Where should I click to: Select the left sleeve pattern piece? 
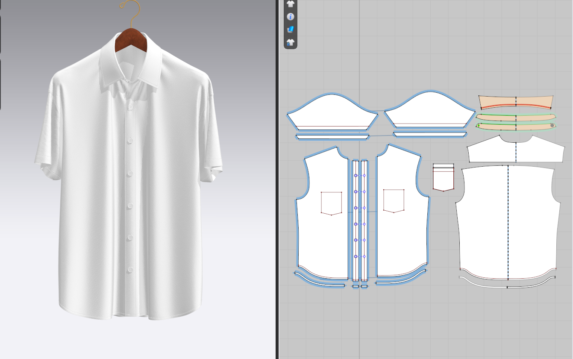332,111
